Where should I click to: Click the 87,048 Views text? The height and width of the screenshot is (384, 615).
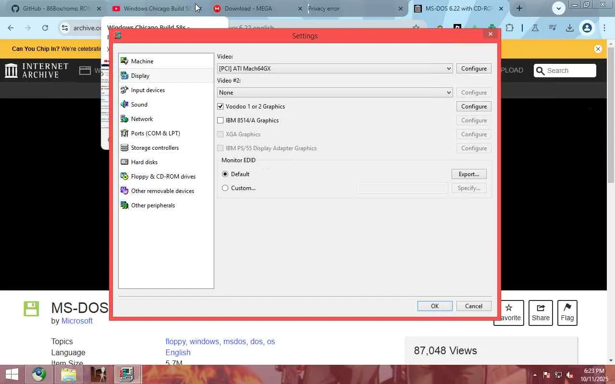pyautogui.click(x=445, y=351)
